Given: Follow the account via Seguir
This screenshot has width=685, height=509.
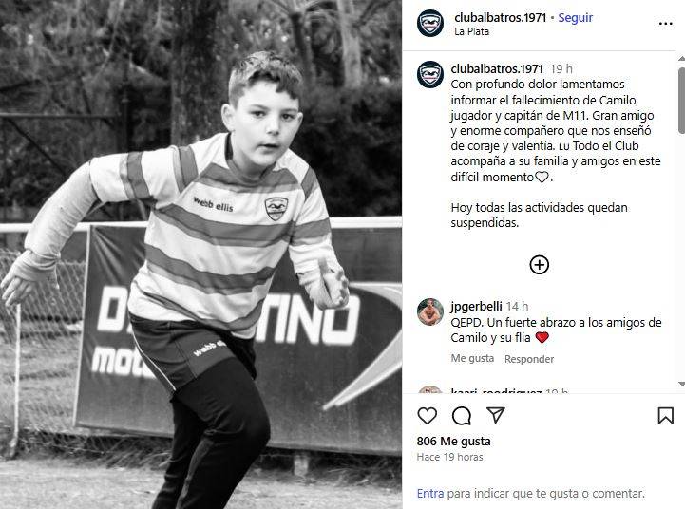Looking at the screenshot, I should point(576,17).
